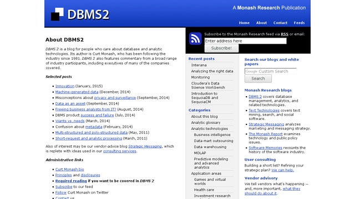The height and width of the screenshot is (199, 355).
Task: Open the Application areas category
Action: tap(206, 174)
